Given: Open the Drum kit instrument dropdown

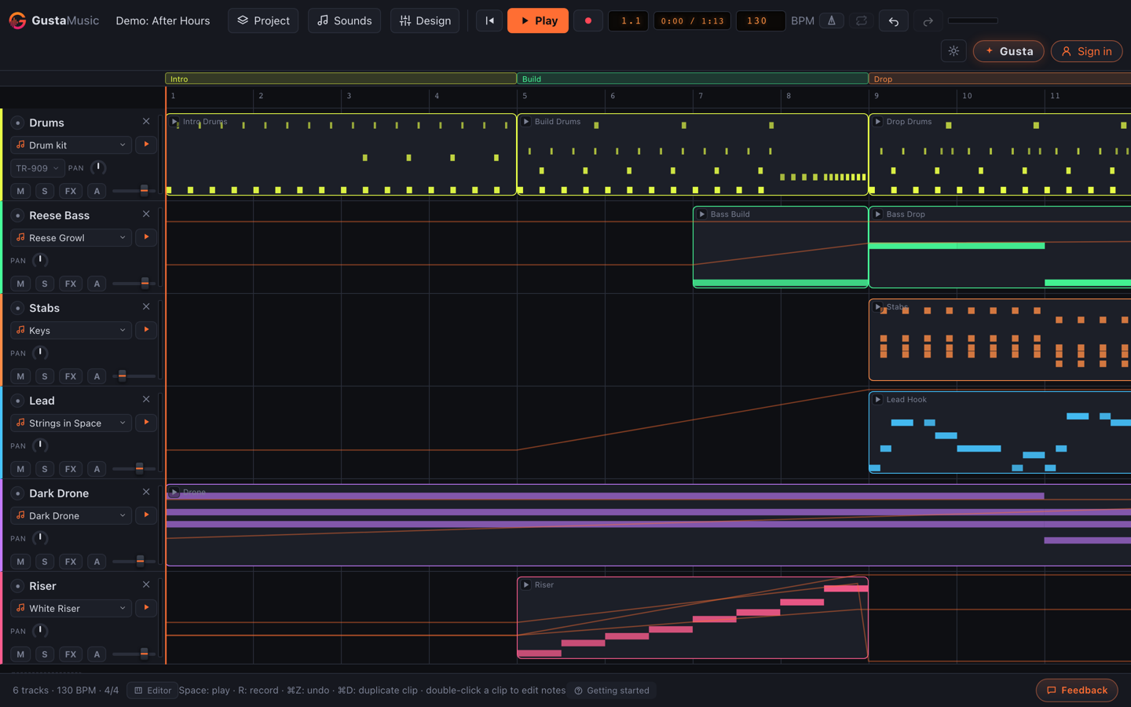Looking at the screenshot, I should pos(71,145).
